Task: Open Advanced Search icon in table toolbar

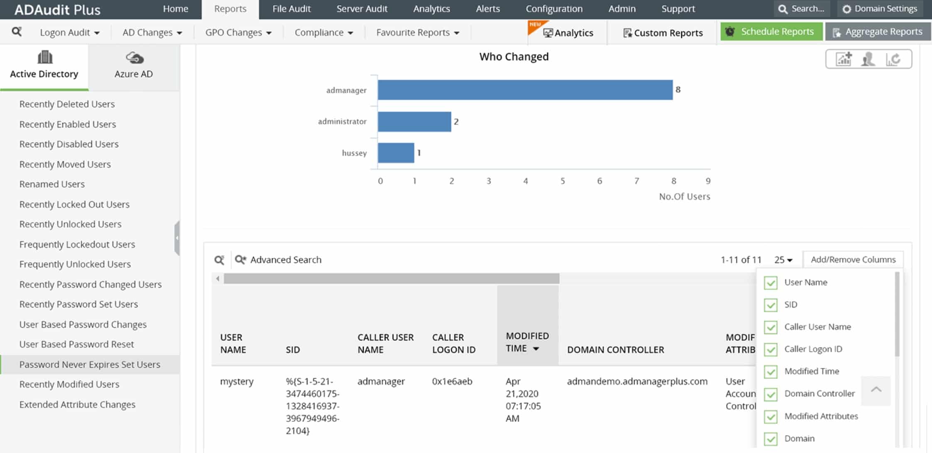Action: pyautogui.click(x=240, y=260)
